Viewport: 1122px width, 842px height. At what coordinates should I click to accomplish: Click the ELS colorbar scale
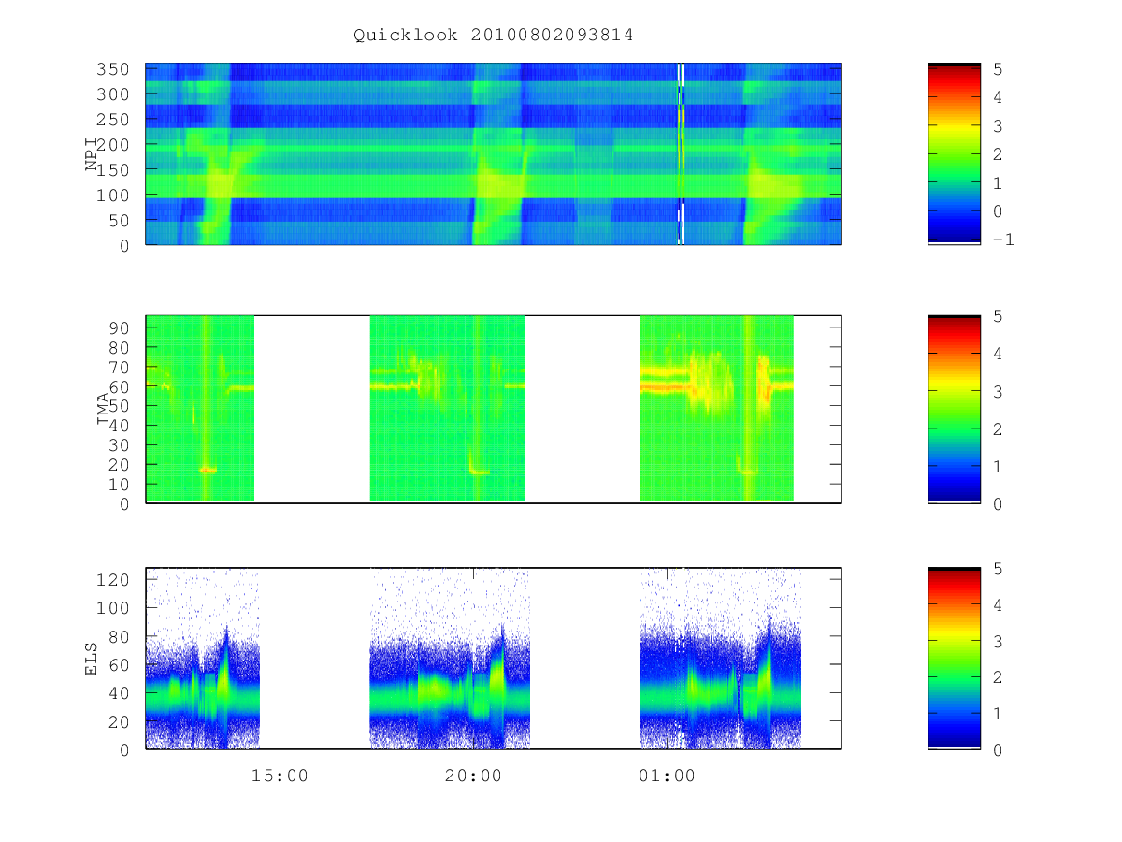click(954, 658)
